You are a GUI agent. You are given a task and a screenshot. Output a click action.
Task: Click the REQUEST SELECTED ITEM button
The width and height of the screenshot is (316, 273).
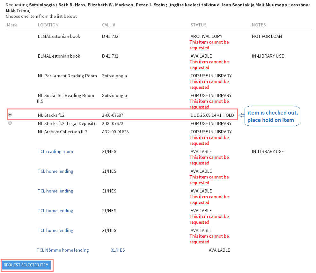point(26,265)
